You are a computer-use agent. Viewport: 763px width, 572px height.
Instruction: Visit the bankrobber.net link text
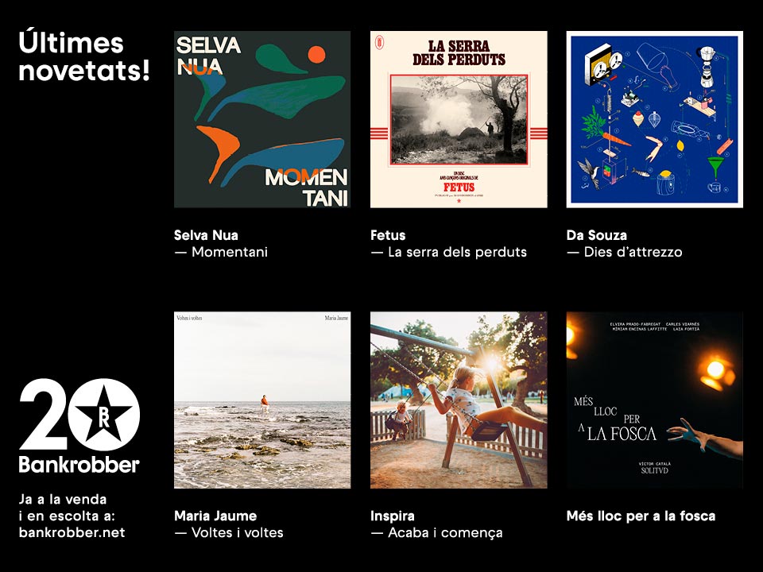[x=72, y=532]
